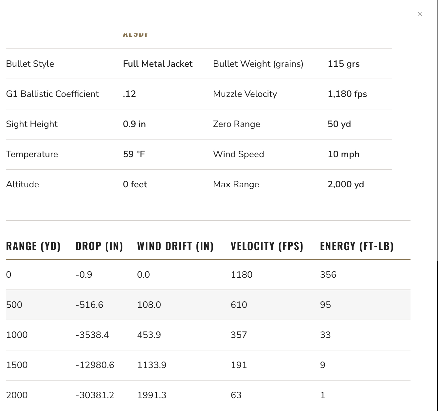Click the 50 yd zero range value
This screenshot has height=411, width=438.
[x=339, y=124]
